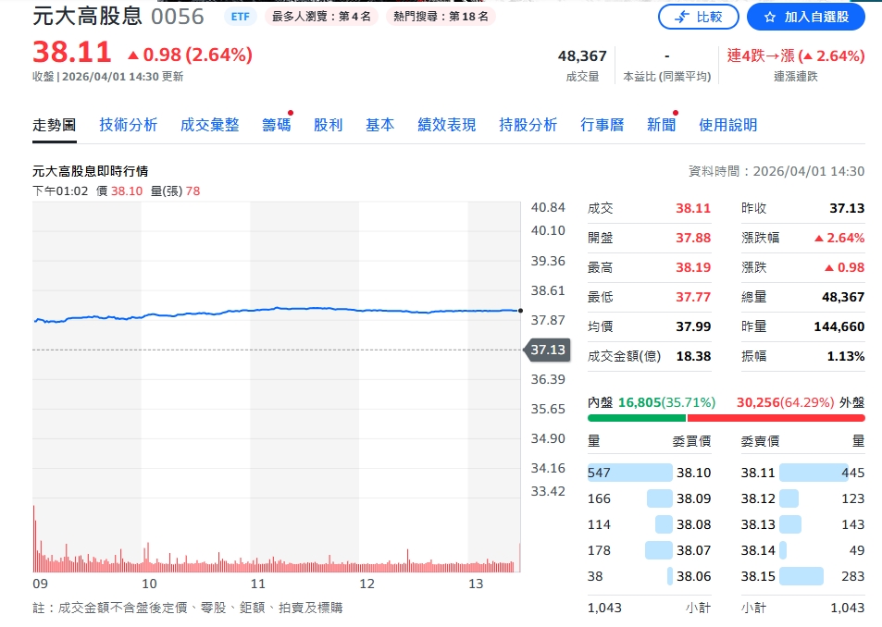The height and width of the screenshot is (627, 882).
Task: Open the 持股分析 tab
Action: pos(528,124)
